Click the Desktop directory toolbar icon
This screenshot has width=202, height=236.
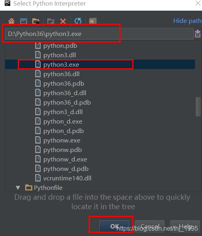[x=24, y=21]
